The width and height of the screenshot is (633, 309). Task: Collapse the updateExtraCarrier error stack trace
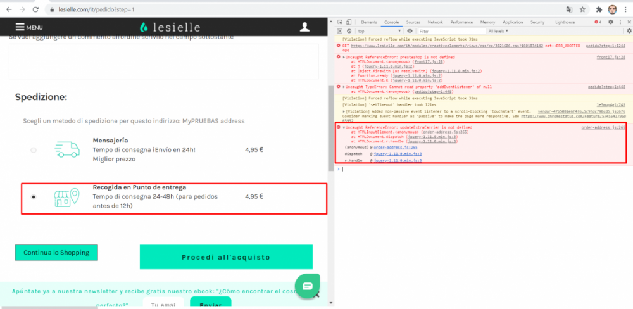pos(344,127)
